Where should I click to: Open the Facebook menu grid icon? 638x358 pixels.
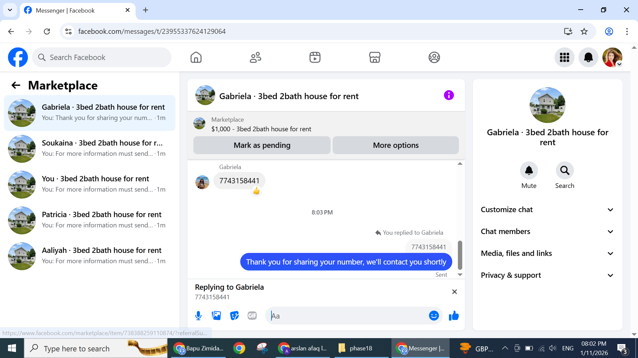pyautogui.click(x=565, y=57)
